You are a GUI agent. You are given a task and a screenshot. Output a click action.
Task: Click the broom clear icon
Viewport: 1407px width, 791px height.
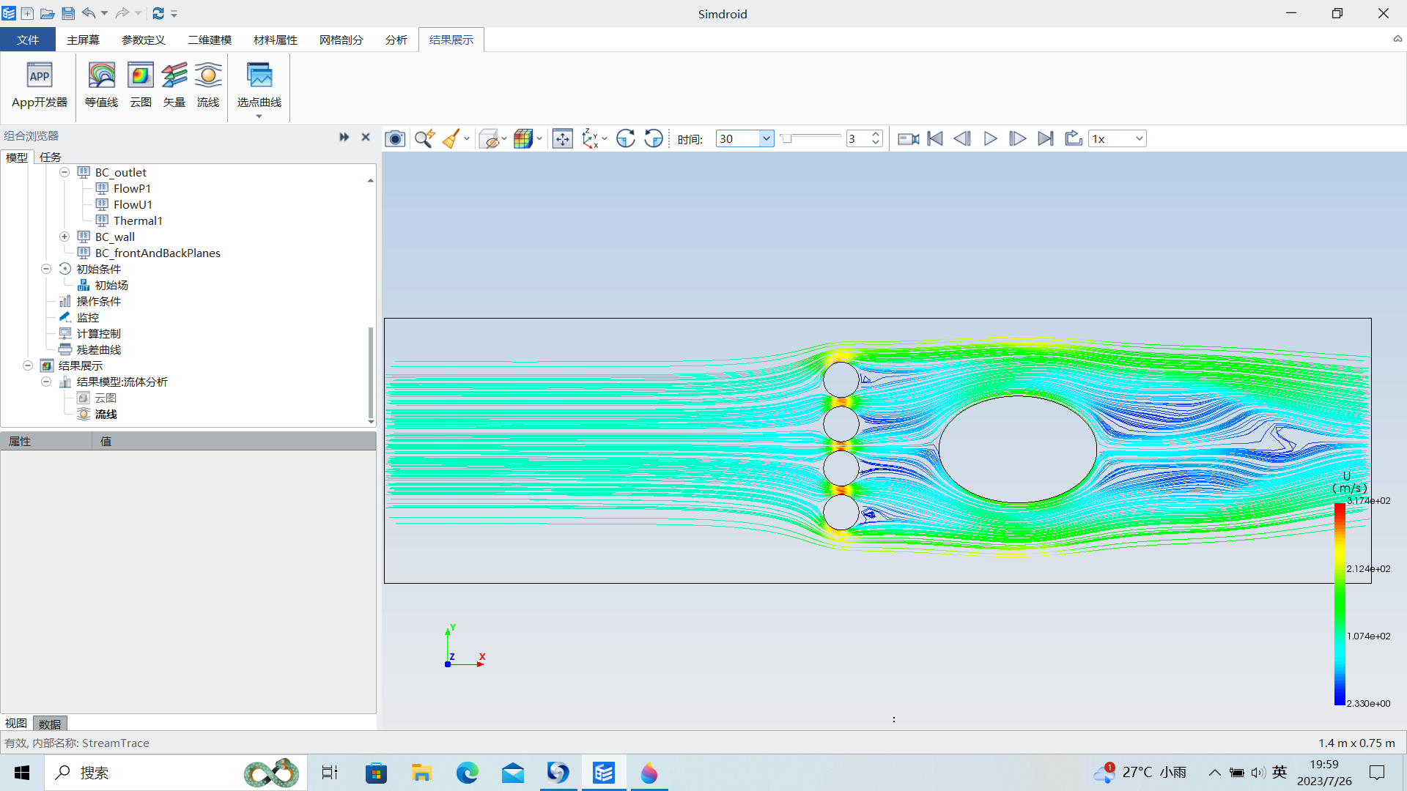tap(451, 138)
